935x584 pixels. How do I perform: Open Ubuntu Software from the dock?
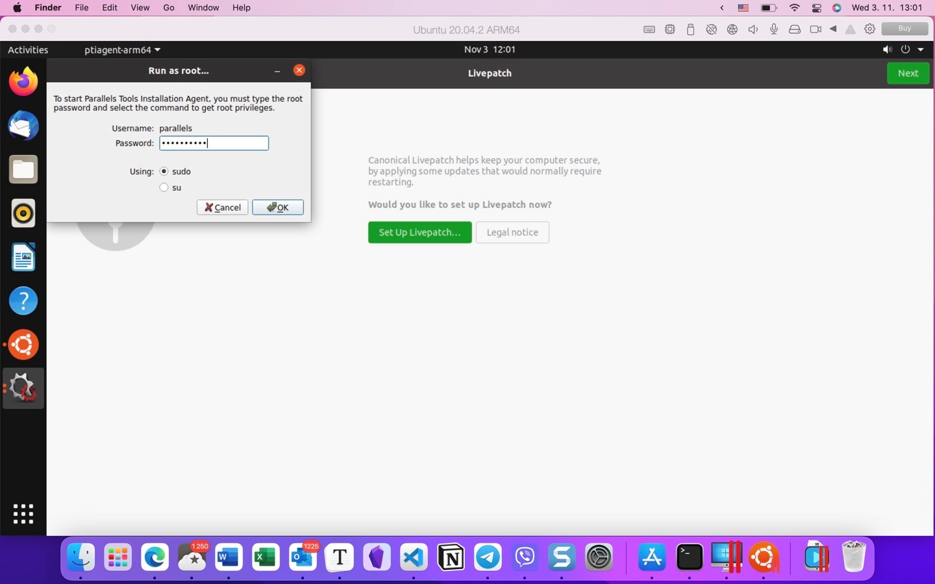pos(23,345)
